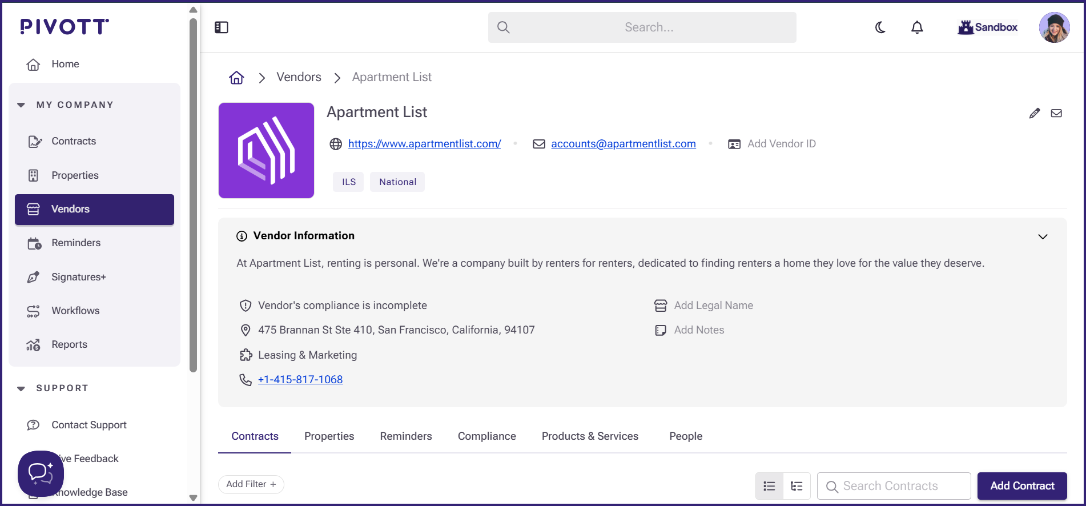Click the home breadcrumb icon
Viewport: 1086px width, 506px height.
pyautogui.click(x=236, y=78)
